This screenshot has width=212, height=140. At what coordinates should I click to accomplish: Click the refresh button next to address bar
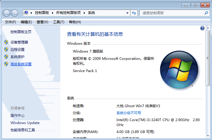tap(134, 13)
